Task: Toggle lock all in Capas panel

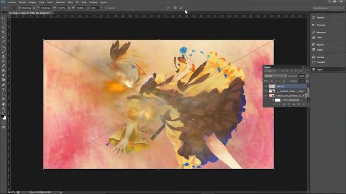Action: tap(284, 81)
